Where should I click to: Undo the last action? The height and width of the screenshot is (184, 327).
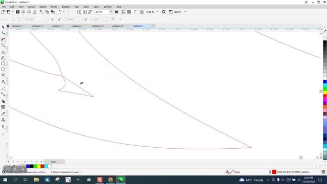point(60,12)
